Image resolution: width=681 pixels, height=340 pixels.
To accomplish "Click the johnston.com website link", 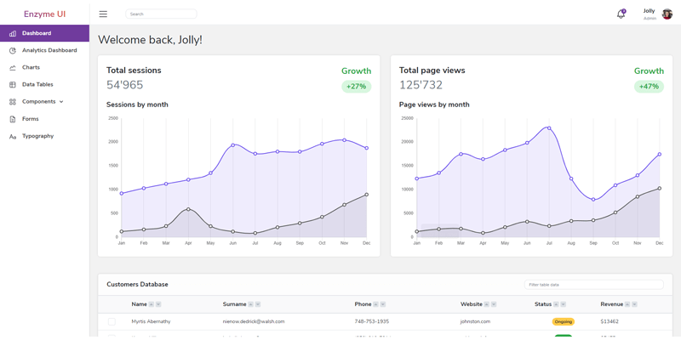I will click(475, 321).
